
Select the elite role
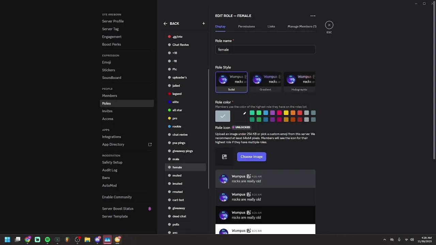[x=185, y=102]
